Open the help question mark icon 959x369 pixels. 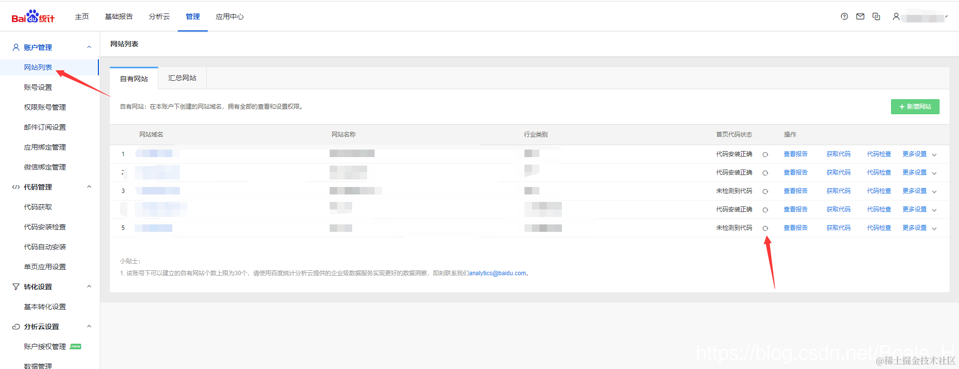844,16
